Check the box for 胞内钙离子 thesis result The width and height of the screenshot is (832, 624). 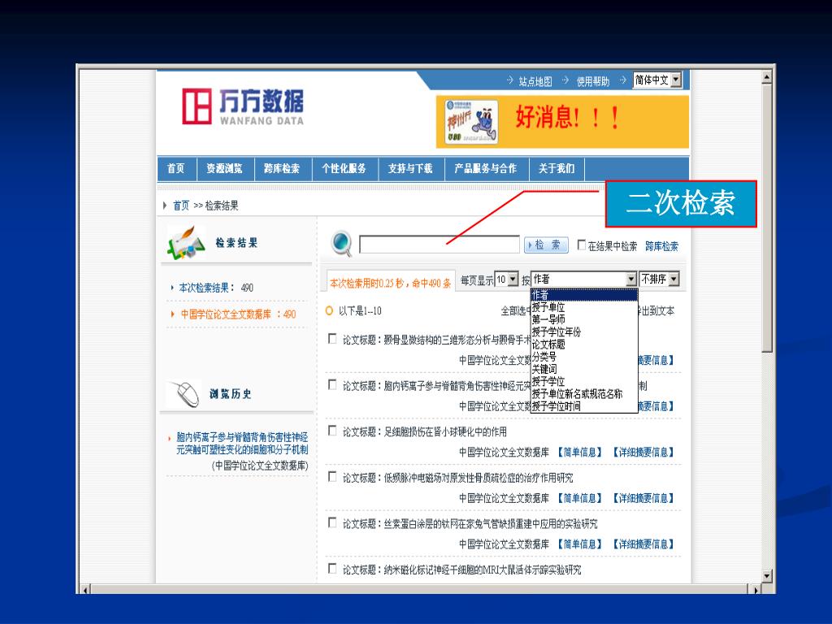(332, 384)
